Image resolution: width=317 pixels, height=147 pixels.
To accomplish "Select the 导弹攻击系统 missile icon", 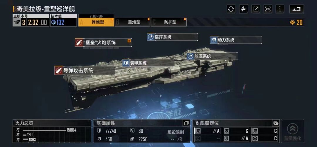I will pyautogui.click(x=59, y=71).
